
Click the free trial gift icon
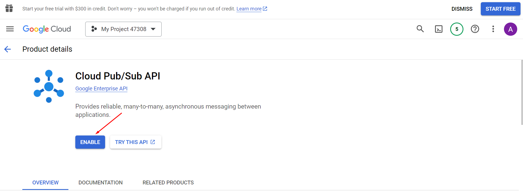click(9, 9)
